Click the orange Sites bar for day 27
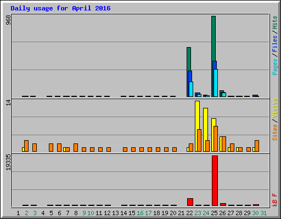 click(x=232, y=147)
